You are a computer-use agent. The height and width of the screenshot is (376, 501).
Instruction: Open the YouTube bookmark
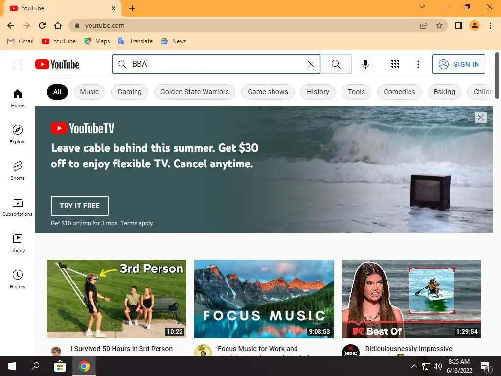click(59, 41)
